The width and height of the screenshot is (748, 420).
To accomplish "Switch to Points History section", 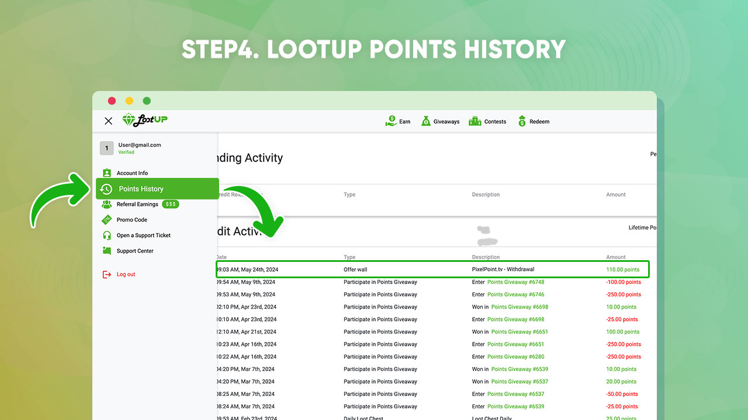I will coord(141,188).
